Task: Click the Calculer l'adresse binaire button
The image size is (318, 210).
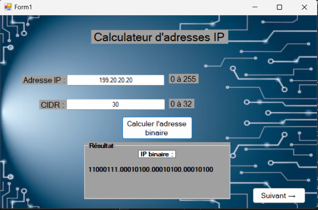Action: click(157, 128)
